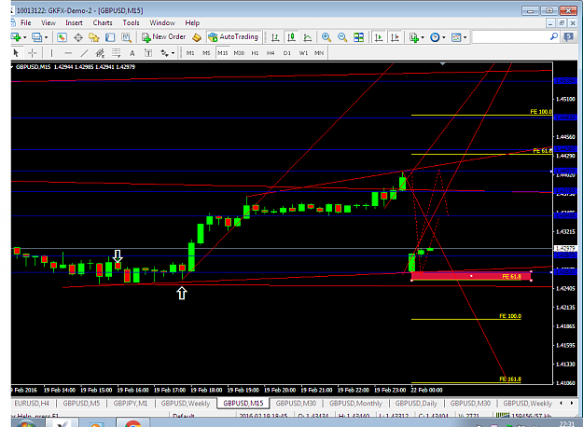The width and height of the screenshot is (583, 427).
Task: Click the 1.42979 current price label
Action: [x=564, y=248]
